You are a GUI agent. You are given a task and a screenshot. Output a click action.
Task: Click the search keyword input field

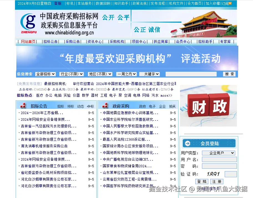(x=191, y=74)
